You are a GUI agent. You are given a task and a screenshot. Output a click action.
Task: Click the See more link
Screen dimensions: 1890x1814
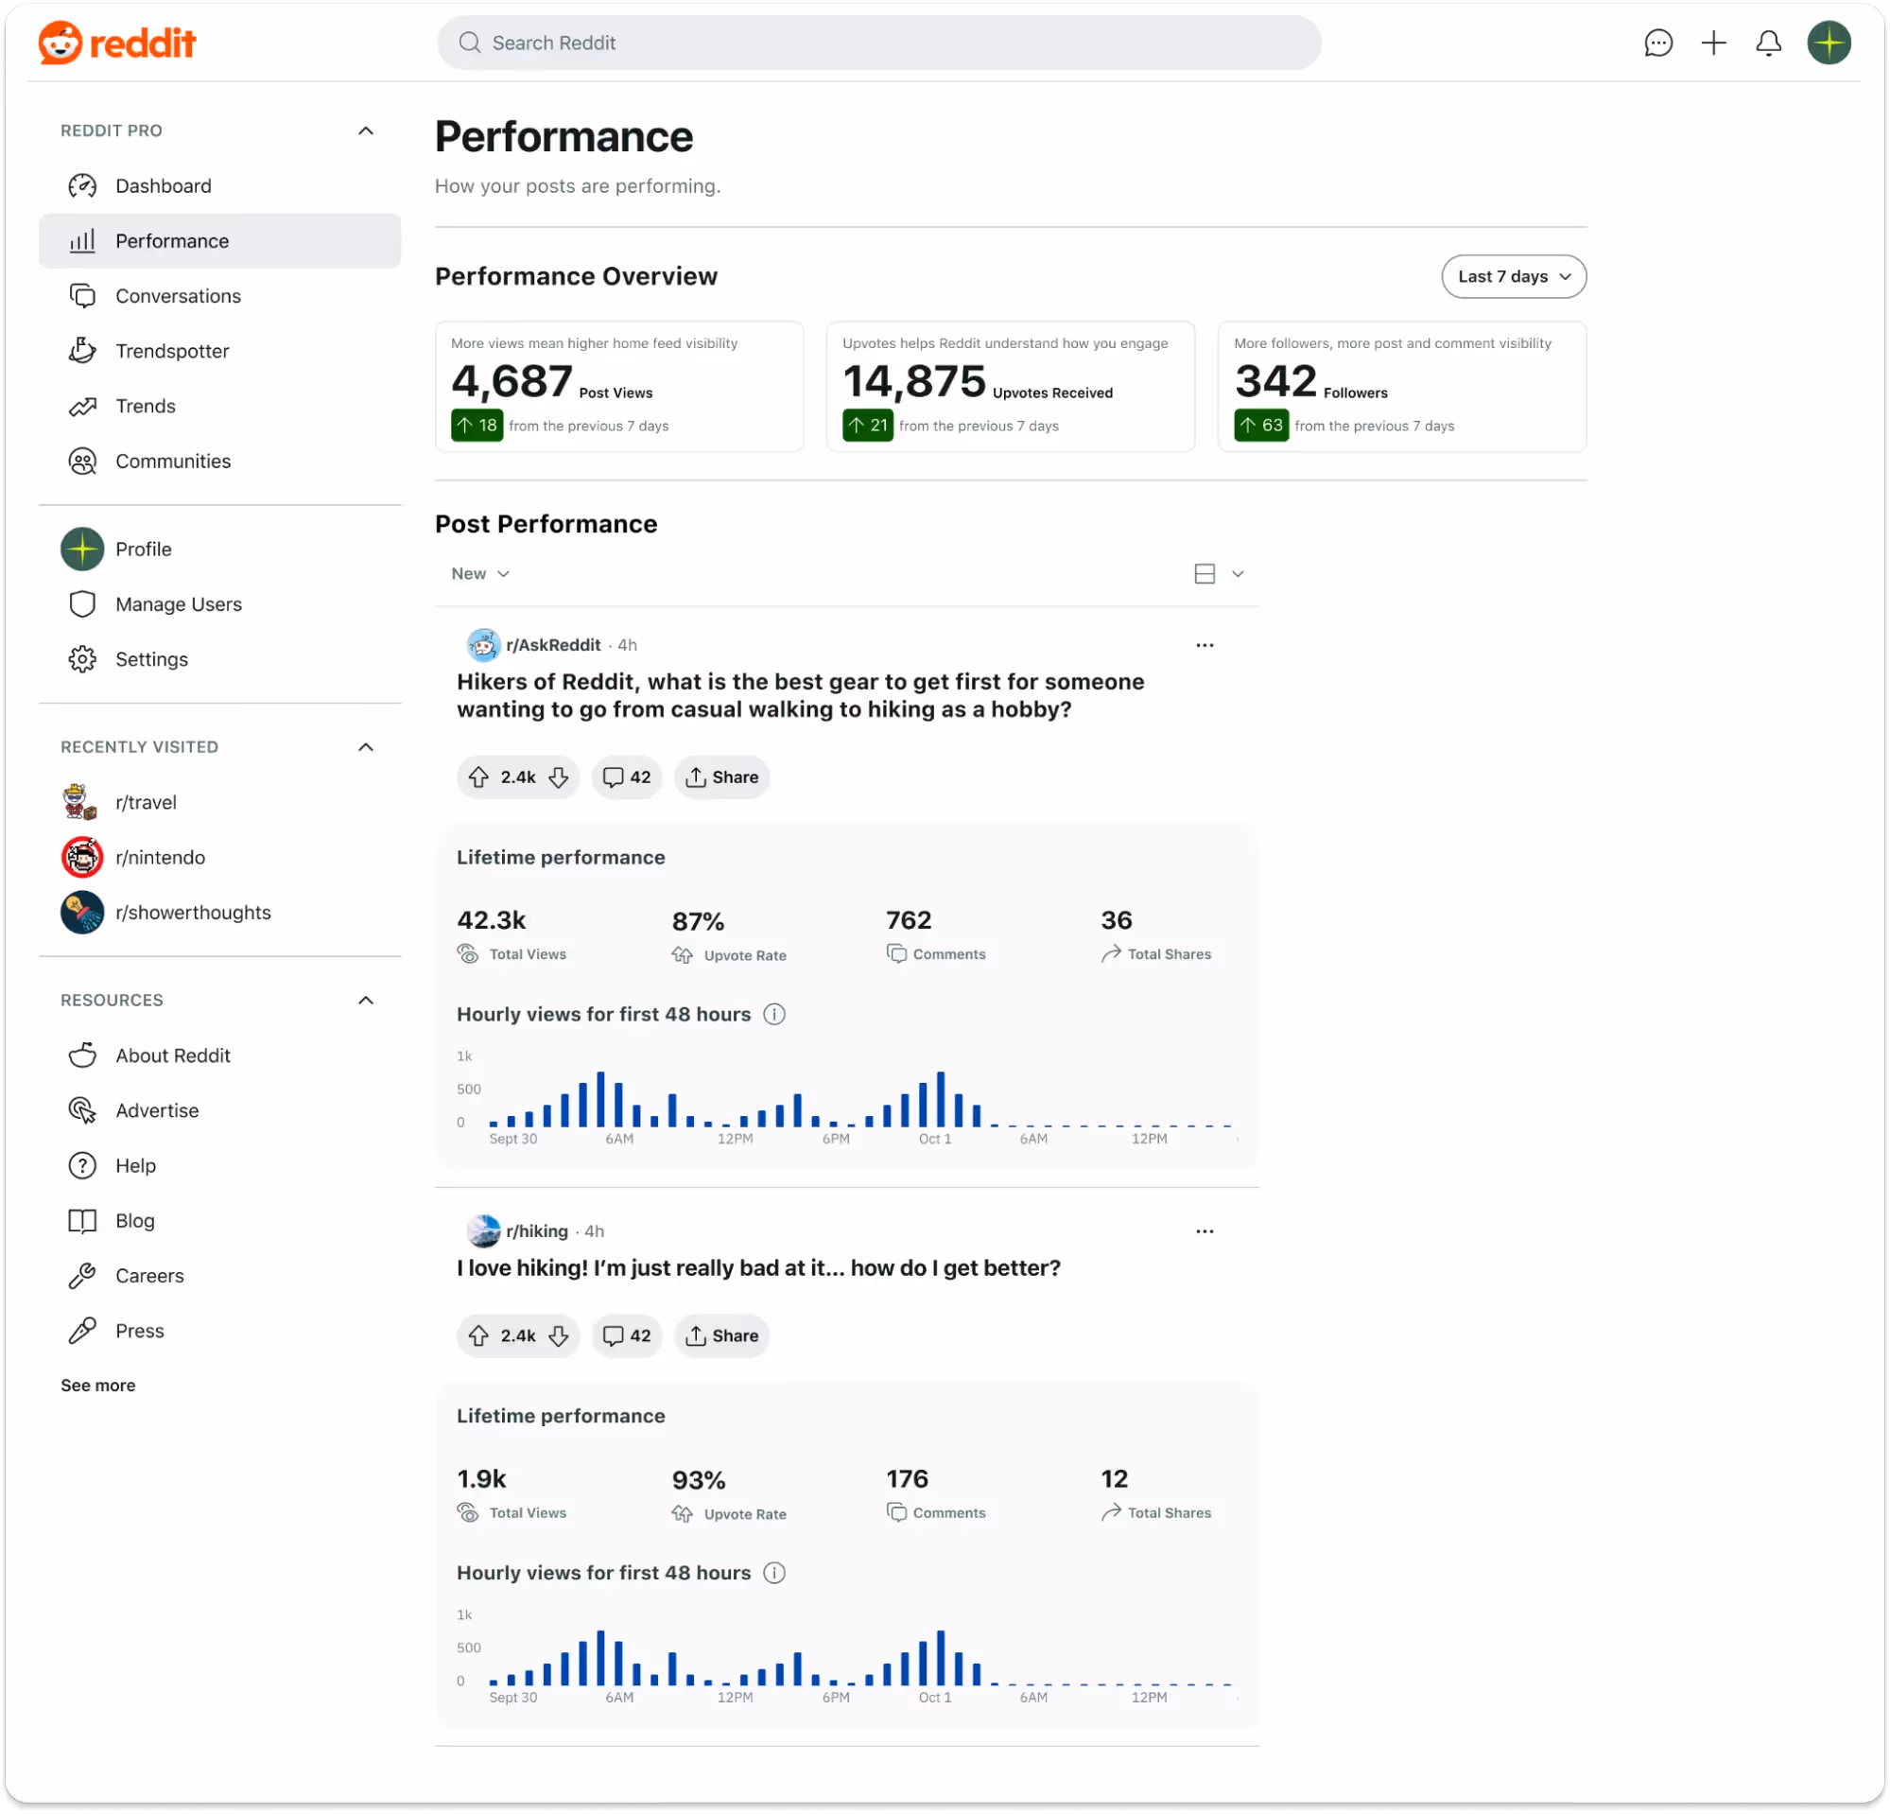click(x=97, y=1385)
